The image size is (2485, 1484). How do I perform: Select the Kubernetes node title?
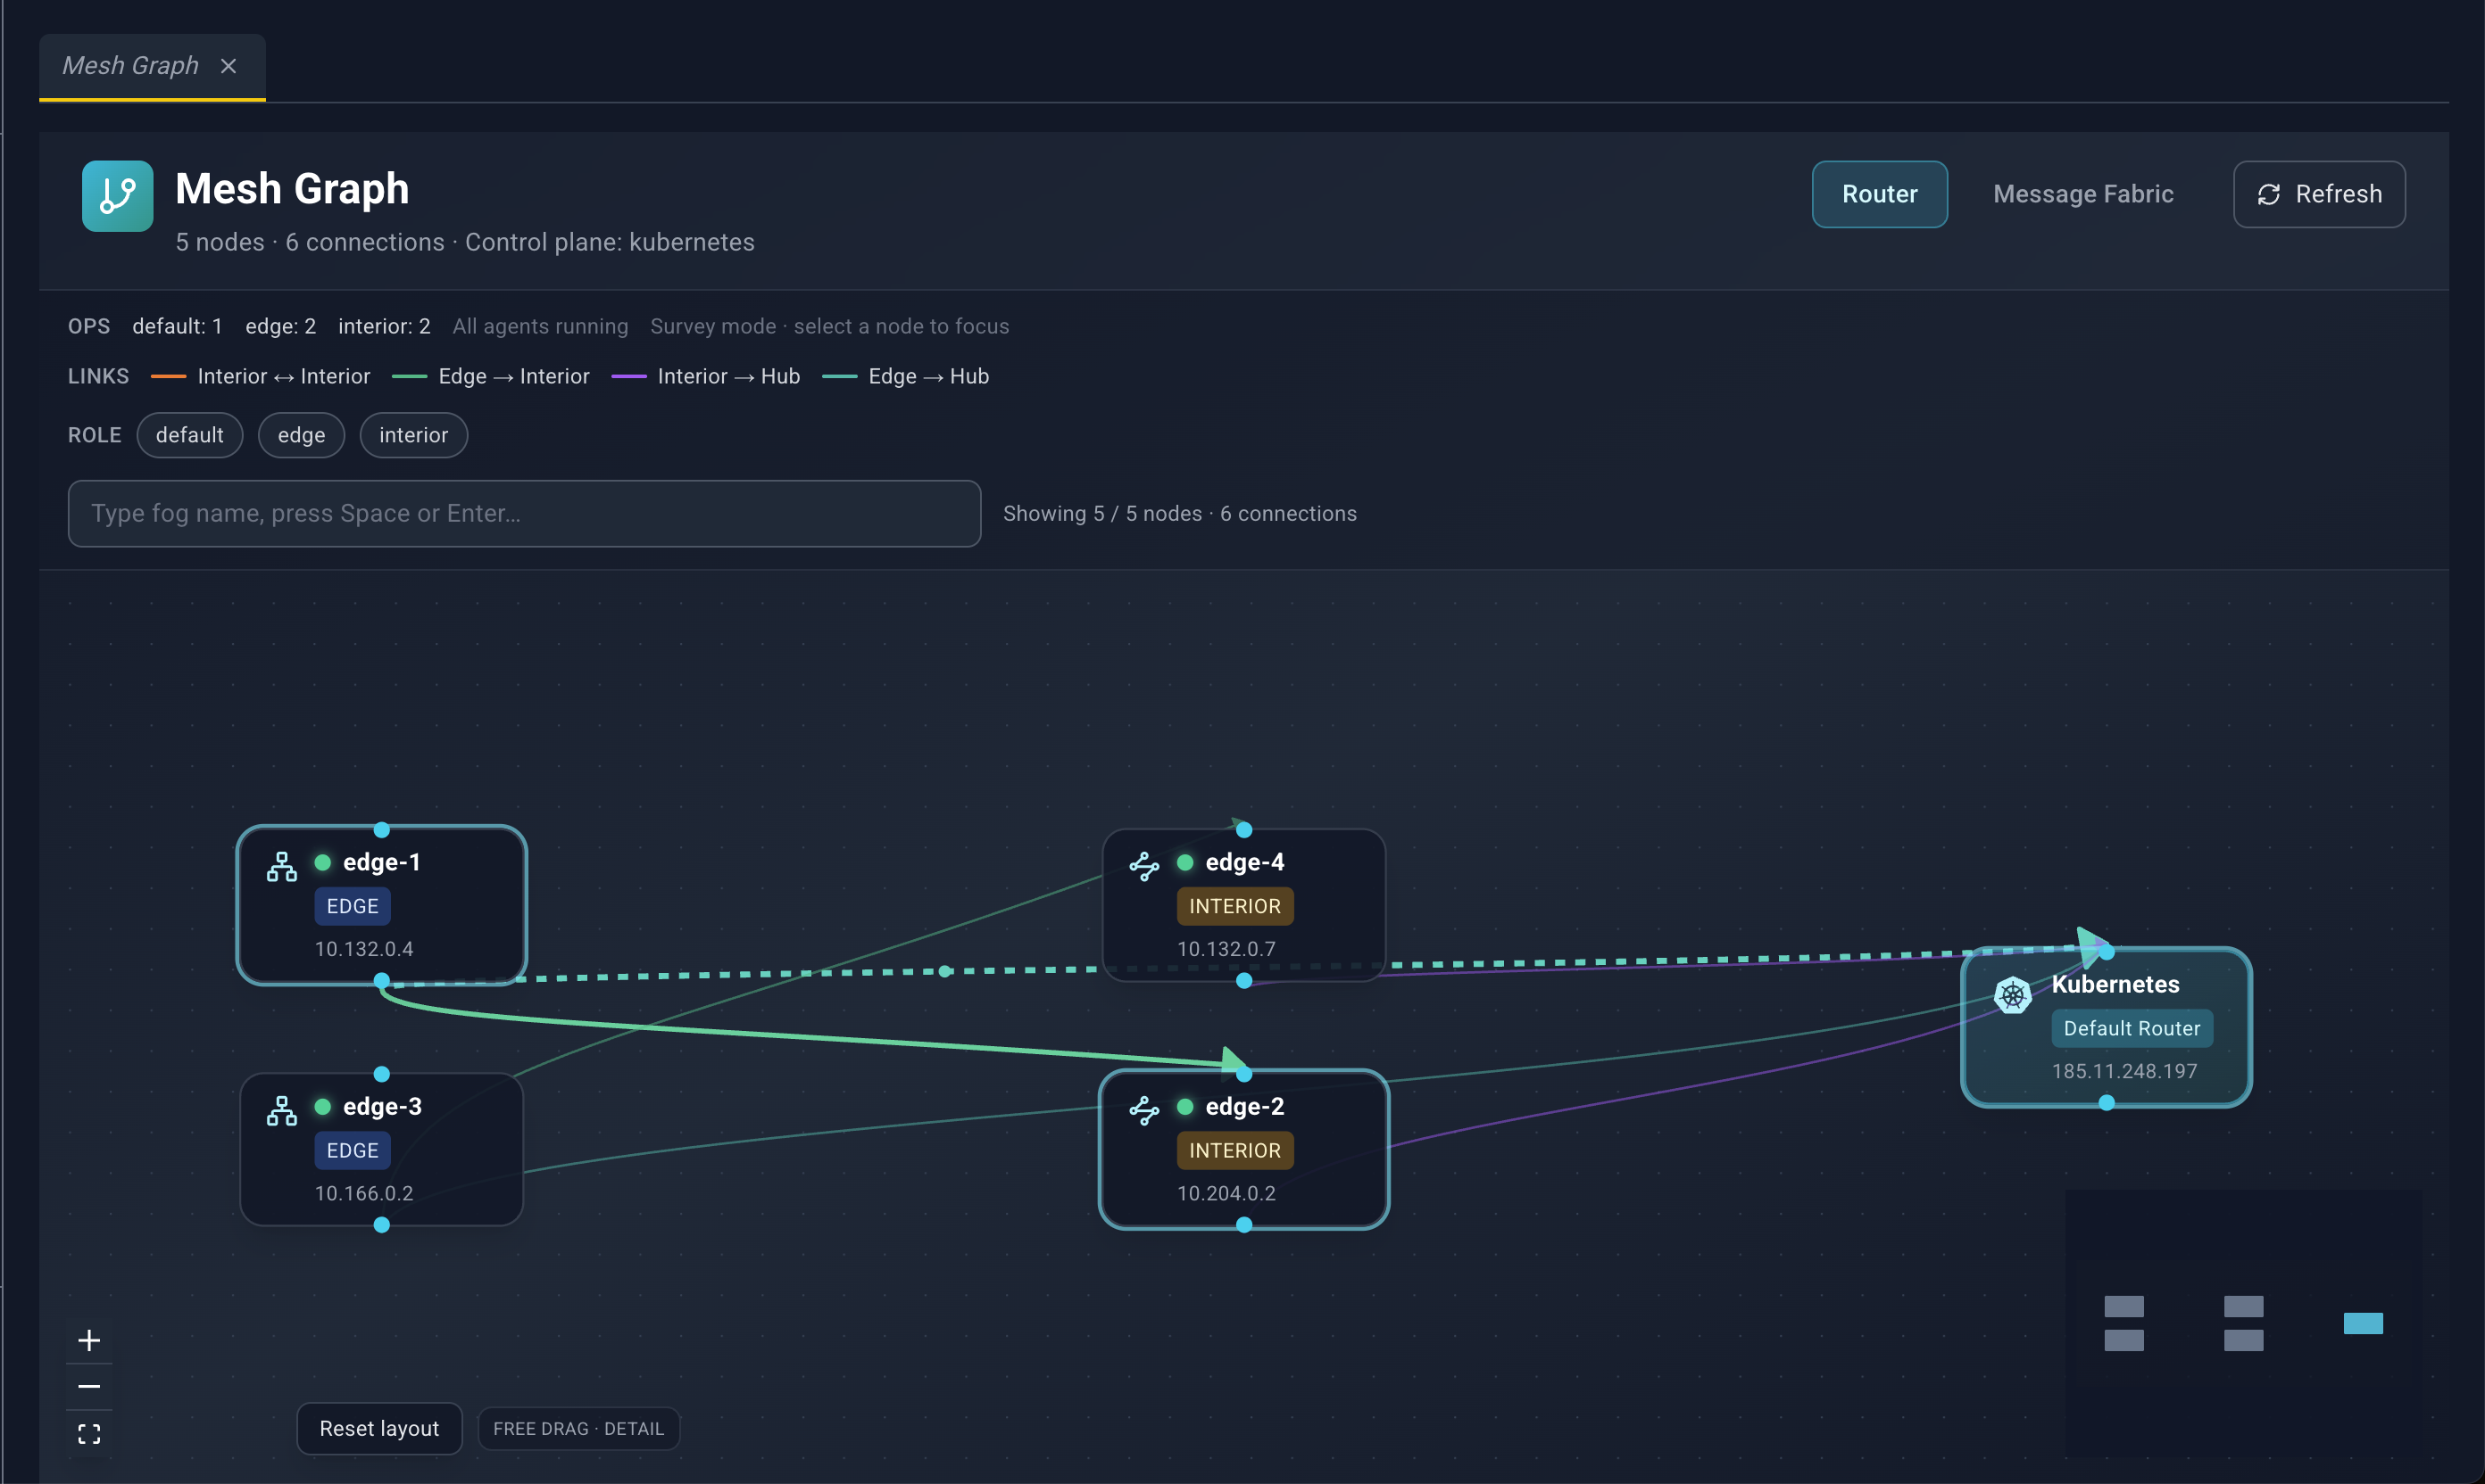click(2115, 984)
